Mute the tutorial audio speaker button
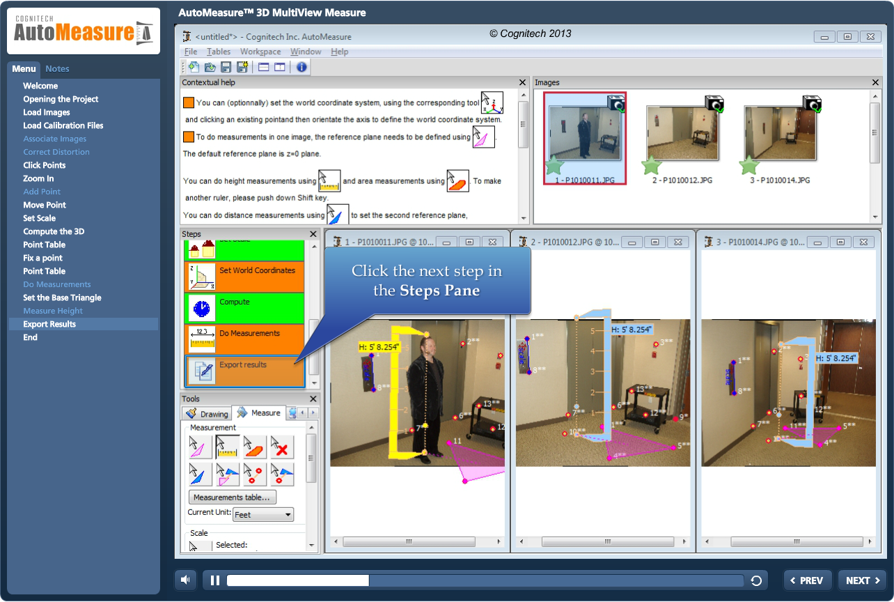This screenshot has height=602, width=894. click(x=185, y=580)
